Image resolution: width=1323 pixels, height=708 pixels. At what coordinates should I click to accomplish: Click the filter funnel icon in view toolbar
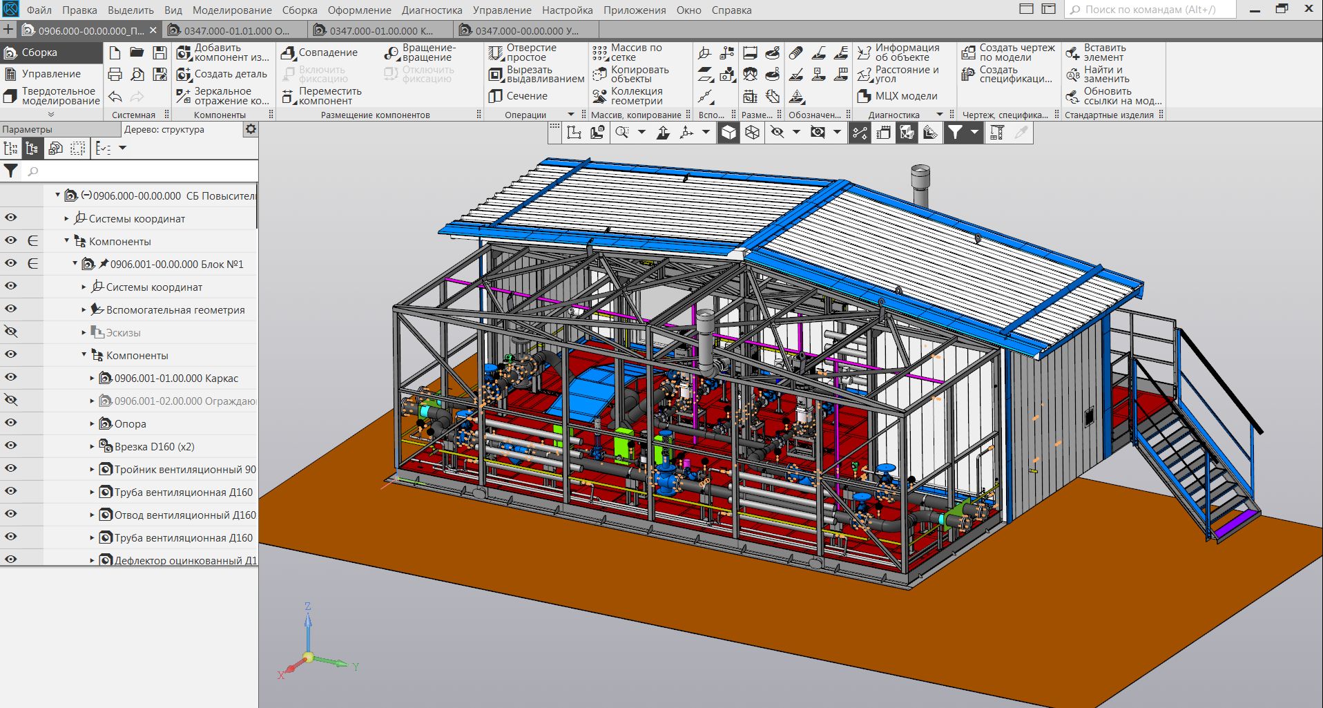tap(954, 133)
